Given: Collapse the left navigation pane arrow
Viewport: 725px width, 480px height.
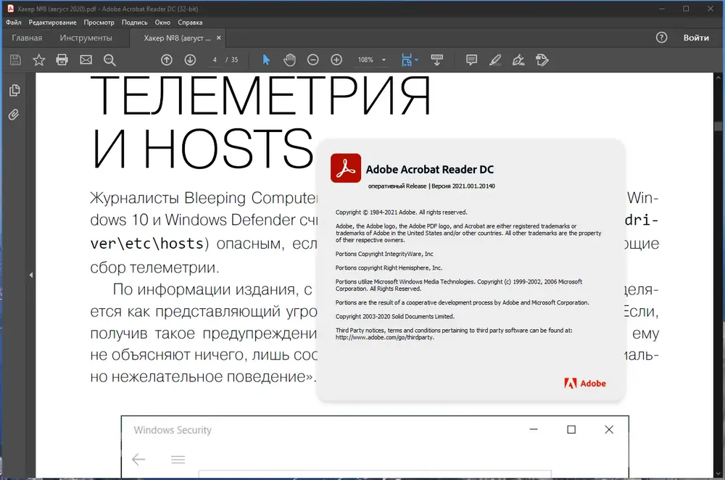Looking at the screenshot, I should click(31, 275).
